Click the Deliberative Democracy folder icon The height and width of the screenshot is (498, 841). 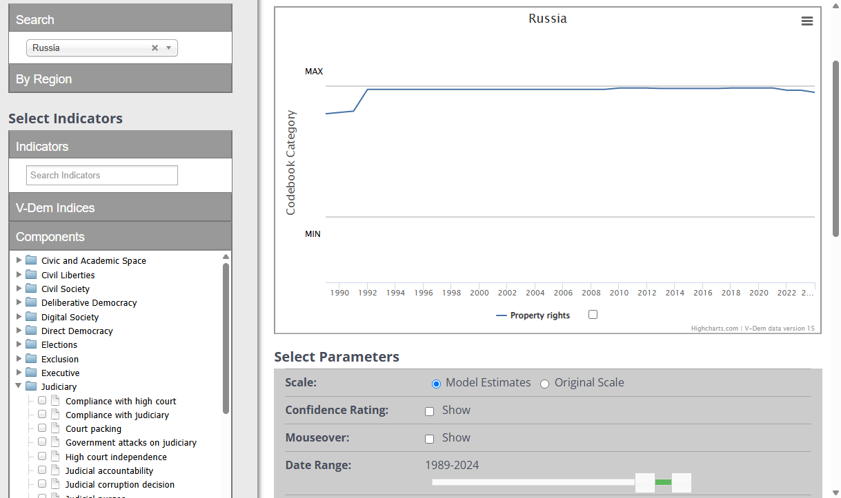(x=31, y=302)
